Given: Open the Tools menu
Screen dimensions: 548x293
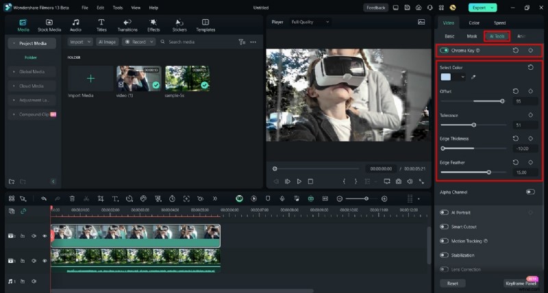Looking at the screenshot, I should click(118, 8).
